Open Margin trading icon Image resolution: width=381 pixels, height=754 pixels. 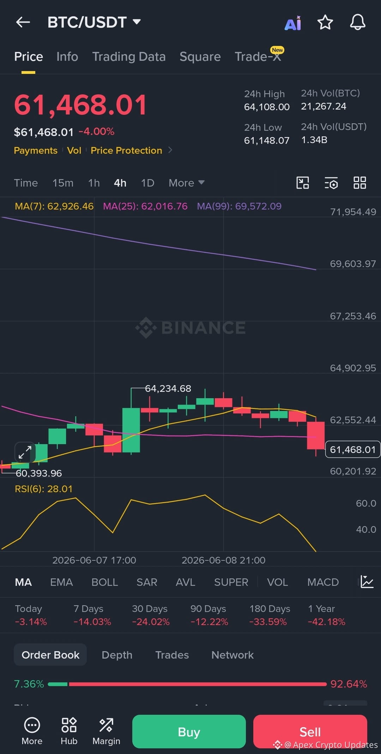106,731
